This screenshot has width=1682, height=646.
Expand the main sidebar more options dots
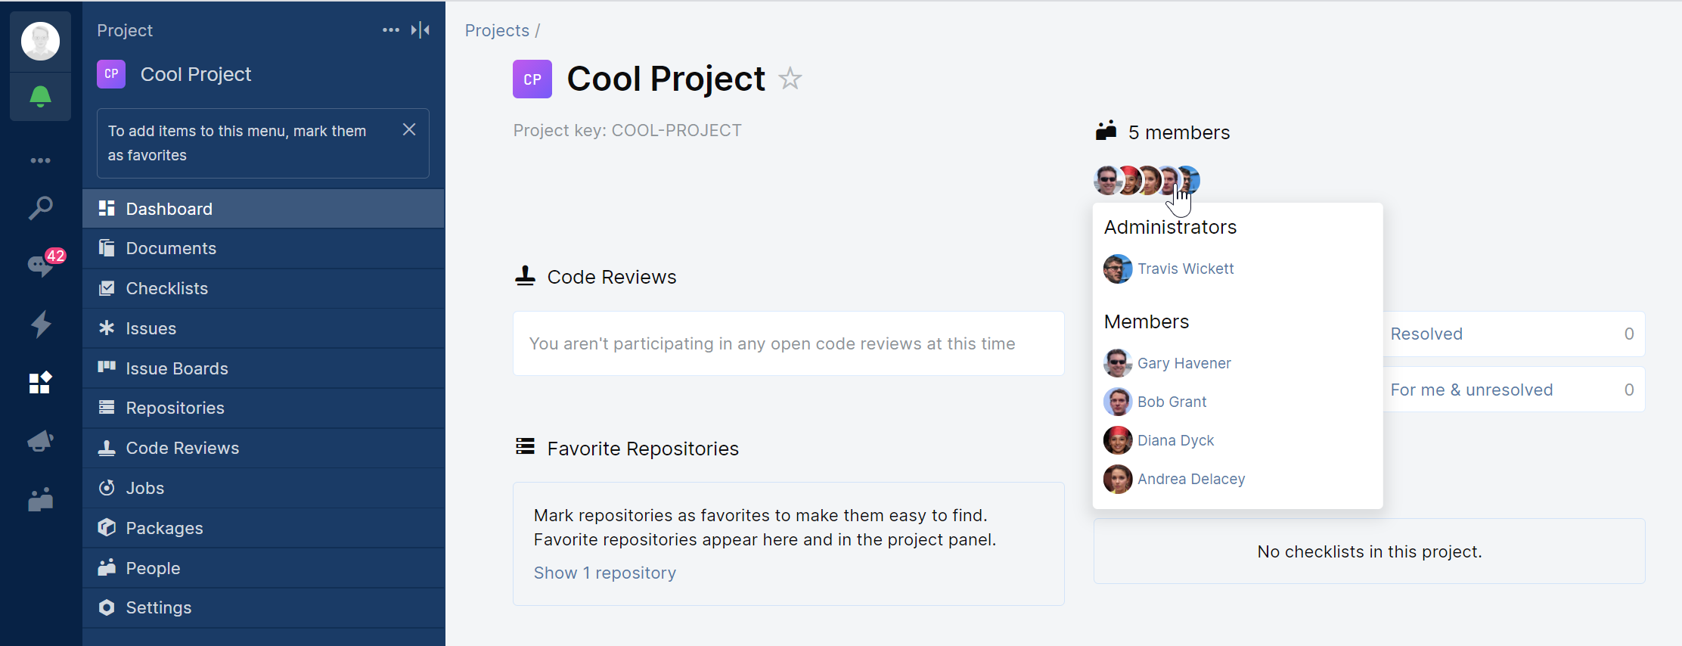[x=40, y=160]
